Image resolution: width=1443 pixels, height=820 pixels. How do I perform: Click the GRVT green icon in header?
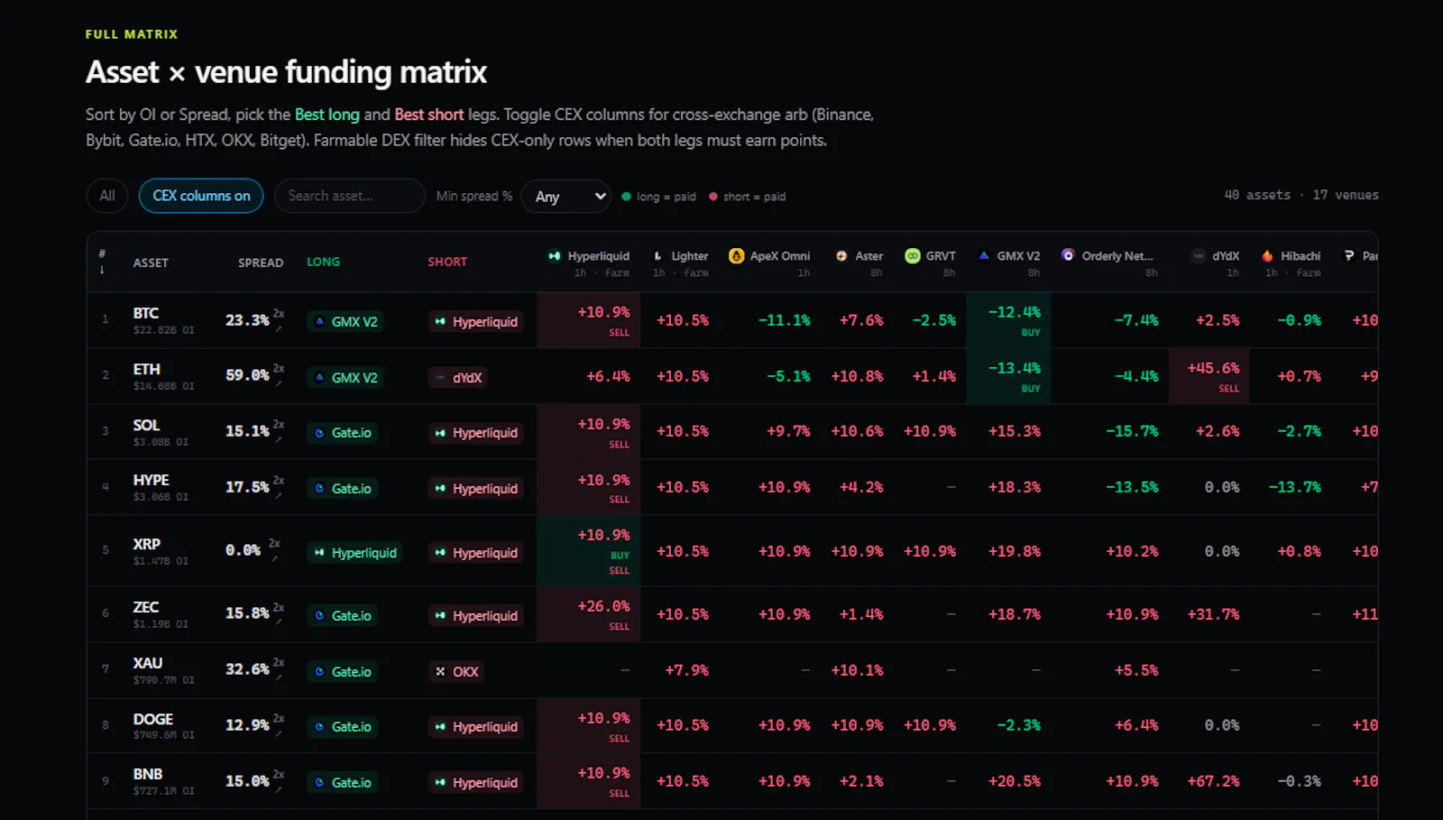coord(913,256)
